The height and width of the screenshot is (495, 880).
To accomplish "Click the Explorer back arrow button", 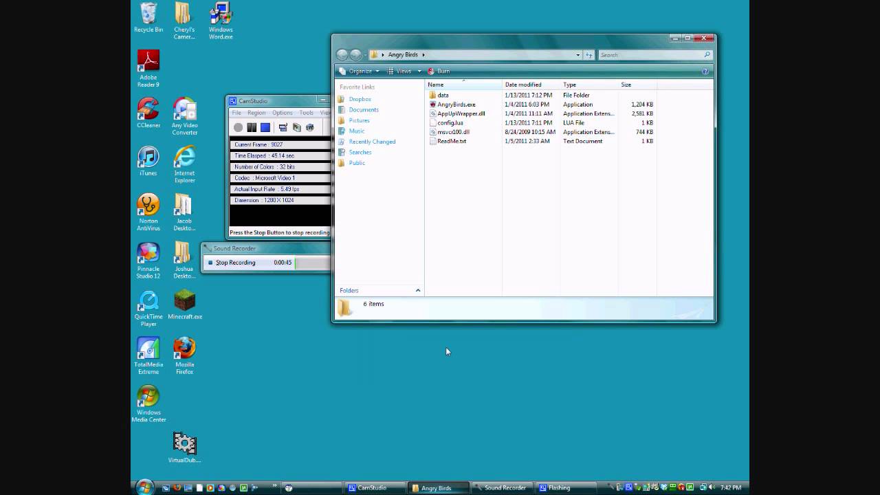I will coord(342,55).
